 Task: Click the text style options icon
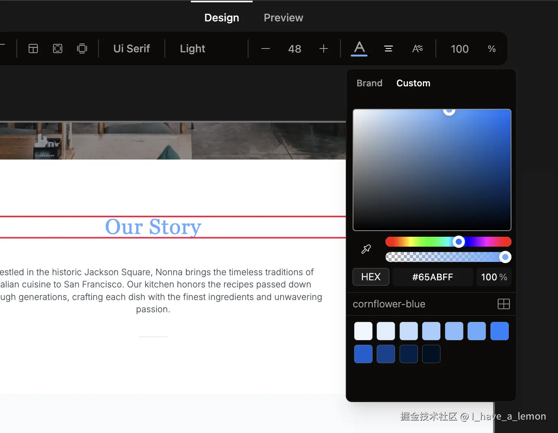coord(418,48)
